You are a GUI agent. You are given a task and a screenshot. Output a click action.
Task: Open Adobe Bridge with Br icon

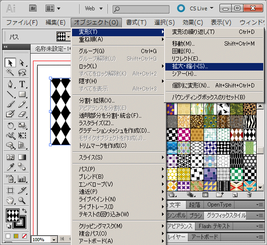coord(33,8)
